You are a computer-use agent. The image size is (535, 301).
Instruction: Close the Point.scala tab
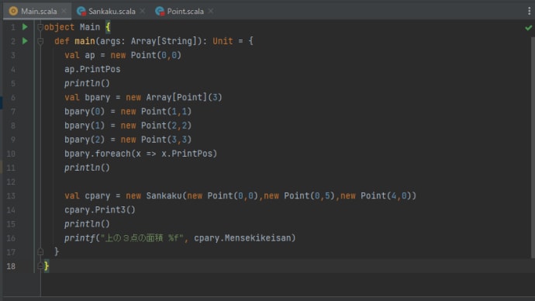211,12
